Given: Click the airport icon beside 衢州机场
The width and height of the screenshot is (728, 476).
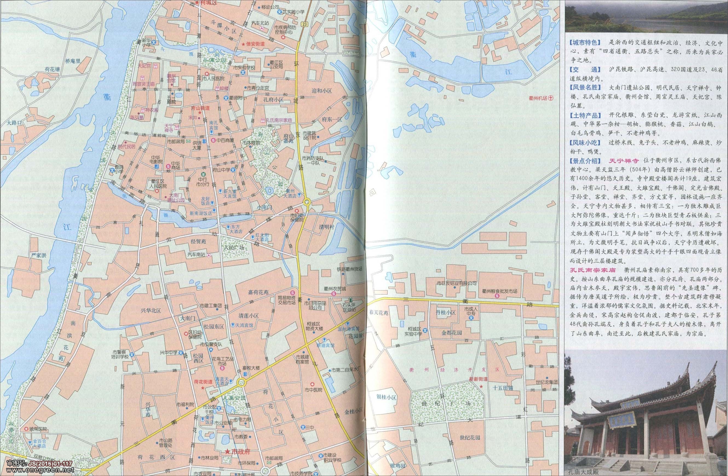Looking at the screenshot, I should pyautogui.click(x=551, y=98).
